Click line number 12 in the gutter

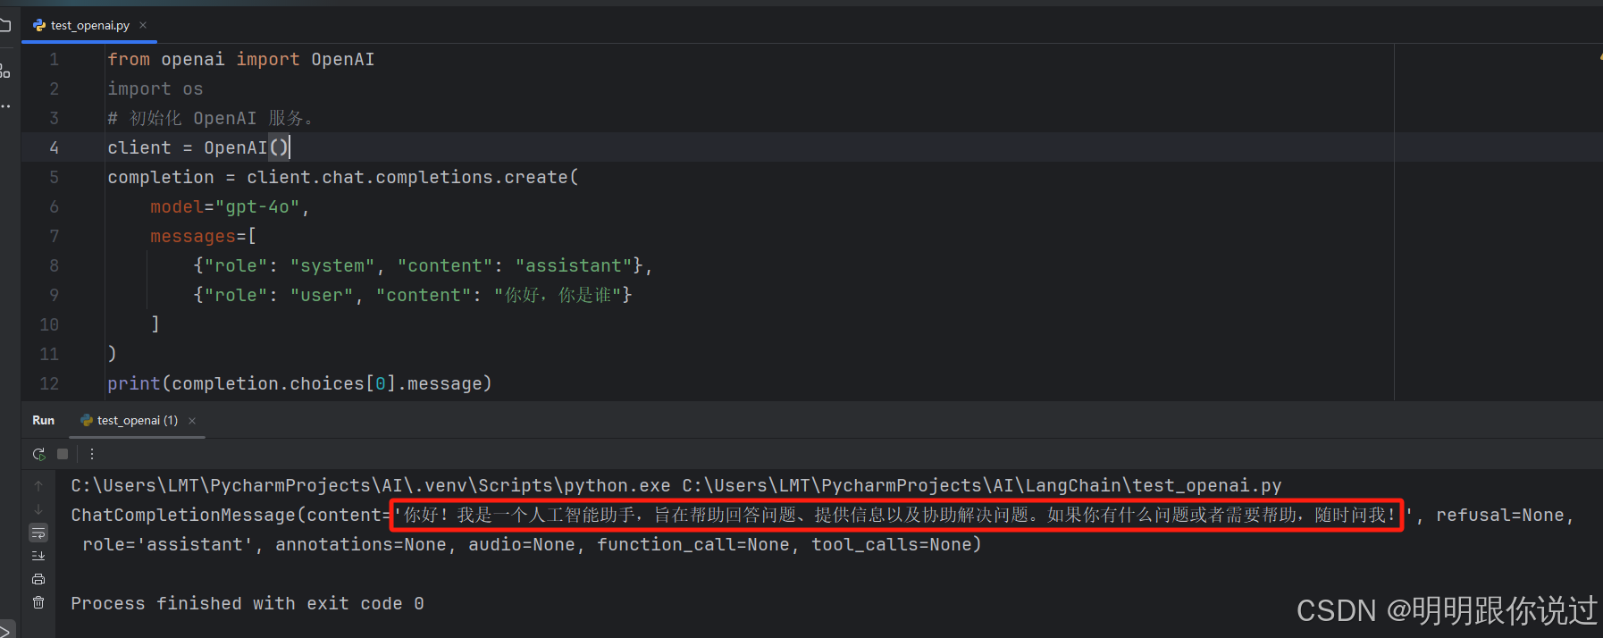[x=49, y=383]
